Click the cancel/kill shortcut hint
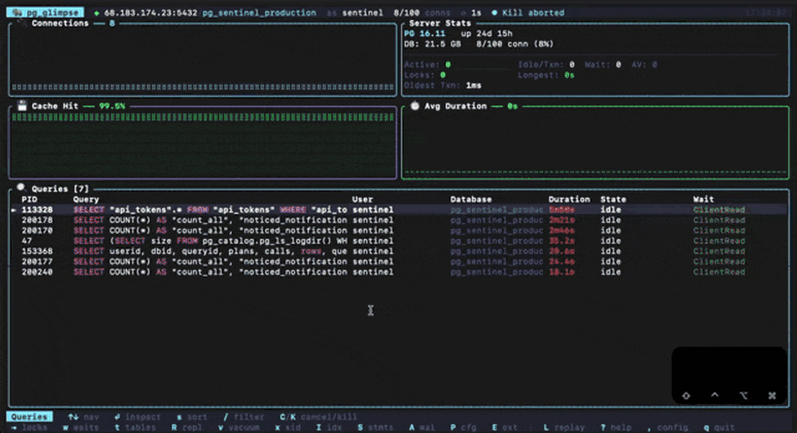Screen dimensions: 797x433 click(x=318, y=416)
